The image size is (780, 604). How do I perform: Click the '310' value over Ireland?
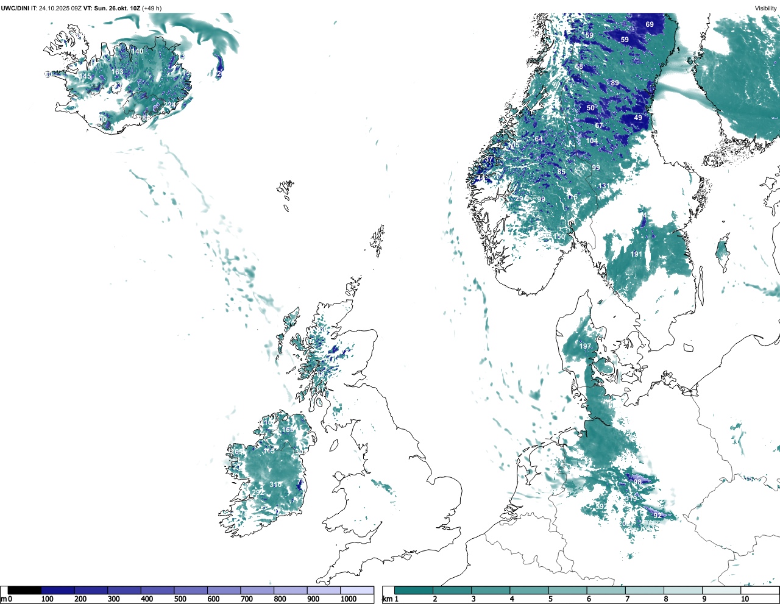[x=275, y=485]
